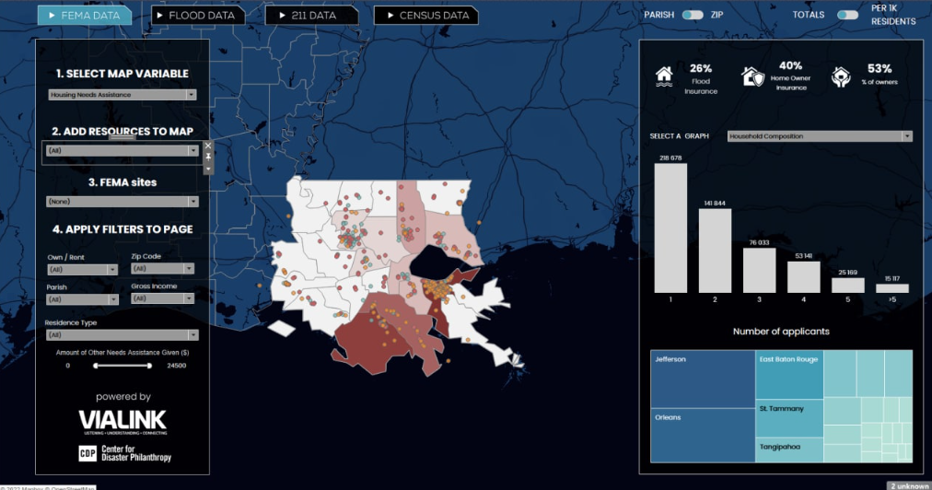This screenshot has width=932, height=490.
Task: Click the VIALINK logo
Action: click(122, 422)
